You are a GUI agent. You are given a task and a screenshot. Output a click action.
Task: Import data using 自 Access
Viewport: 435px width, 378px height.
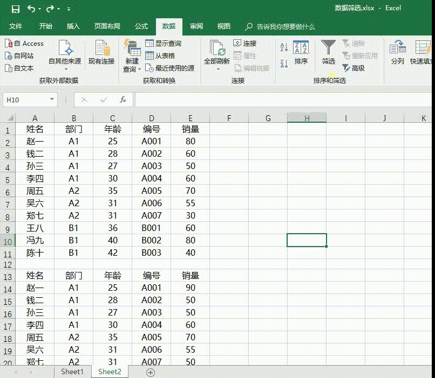pyautogui.click(x=24, y=44)
